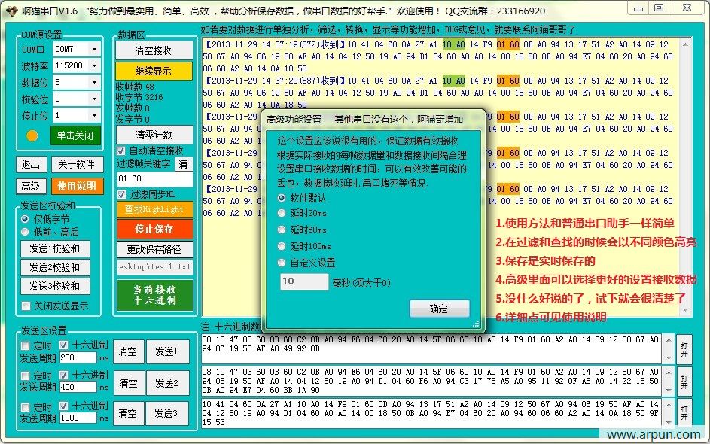Enable the 自动清空接收 auto-clear checkbox

[x=121, y=149]
